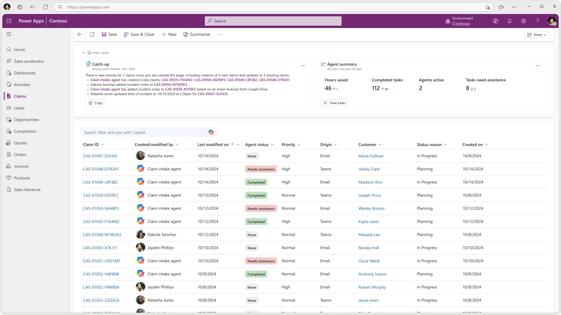
Task: Open the notifications bell
Action: [510, 21]
